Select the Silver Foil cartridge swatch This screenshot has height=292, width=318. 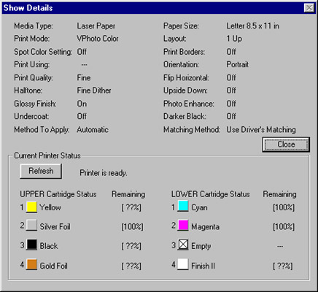click(31, 226)
